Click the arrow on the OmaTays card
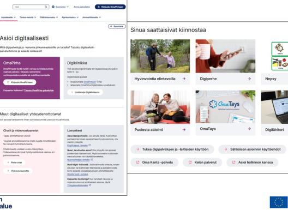Screen dimensions: 288x216 (x=249, y=129)
